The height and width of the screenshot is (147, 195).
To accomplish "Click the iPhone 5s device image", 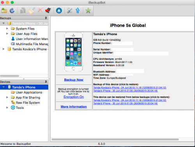I will point(74,52).
